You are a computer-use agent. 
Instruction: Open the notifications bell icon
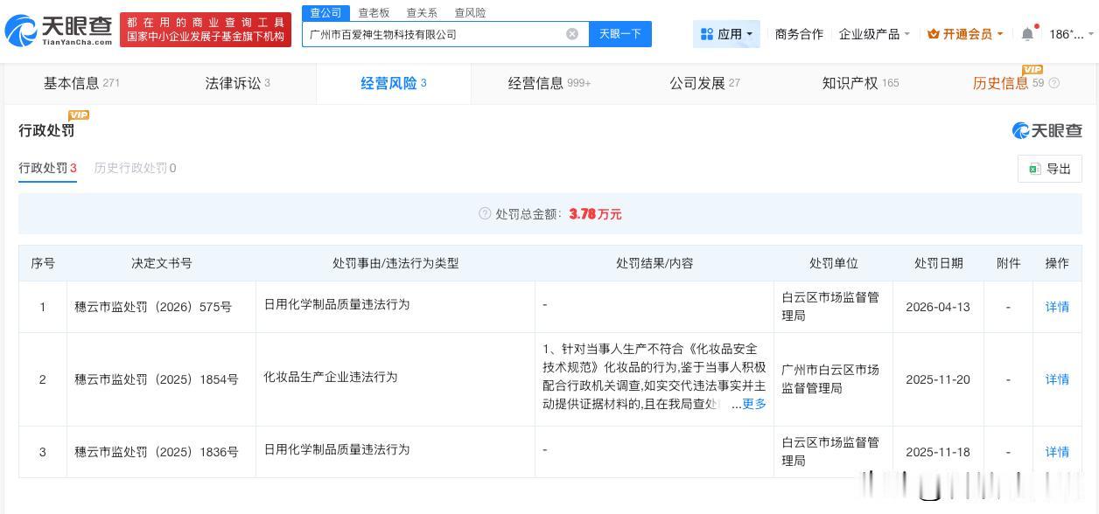coord(1027,34)
